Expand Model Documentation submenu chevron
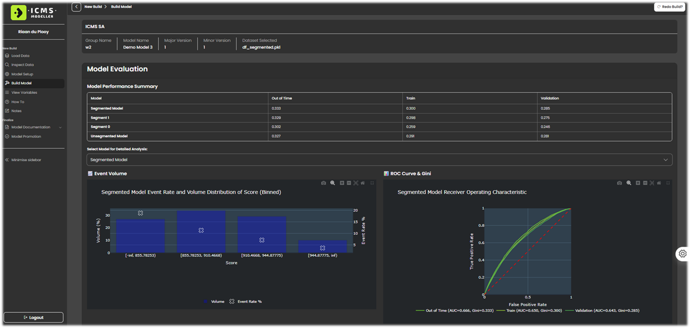The image size is (690, 328). tap(60, 127)
